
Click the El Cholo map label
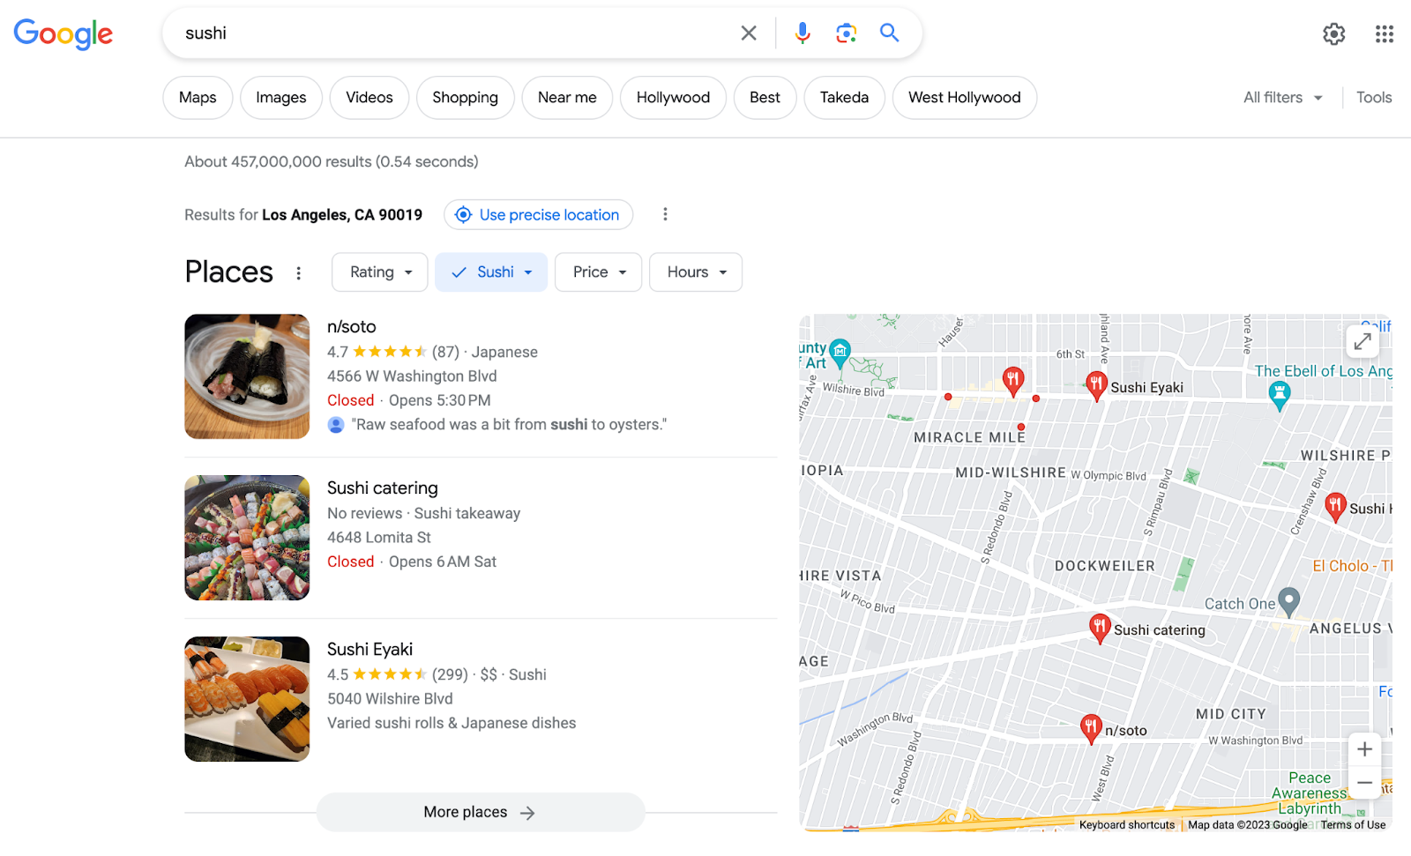click(x=1352, y=566)
